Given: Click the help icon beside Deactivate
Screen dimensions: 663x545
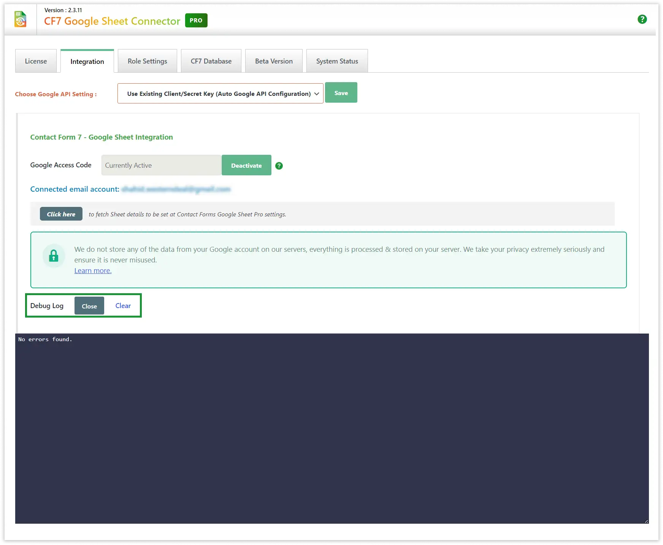Looking at the screenshot, I should click(x=279, y=166).
